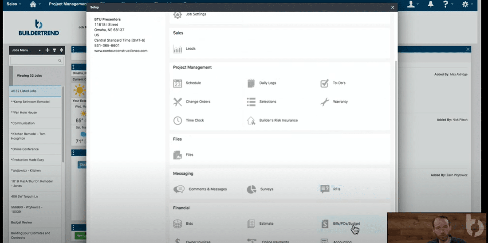The width and height of the screenshot is (488, 243).
Task: Open the Selections list icon
Action: tap(251, 102)
